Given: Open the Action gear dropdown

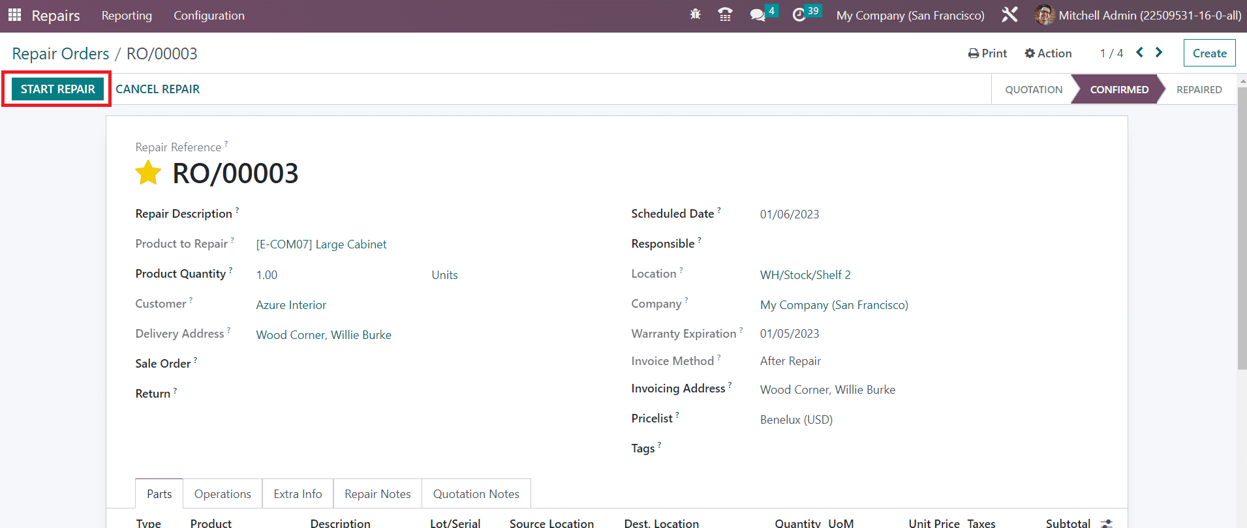Looking at the screenshot, I should tap(1048, 53).
